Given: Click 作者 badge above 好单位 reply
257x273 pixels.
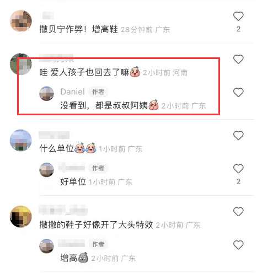Looking at the screenshot, I should click(98, 168).
